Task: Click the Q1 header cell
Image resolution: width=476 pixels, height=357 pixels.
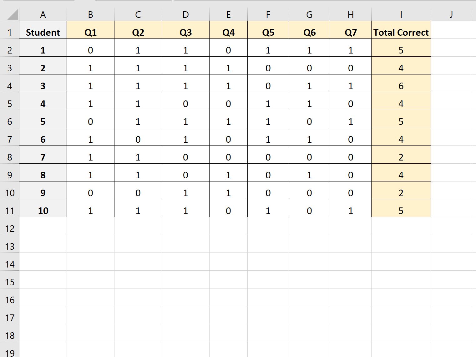Action: tap(90, 33)
